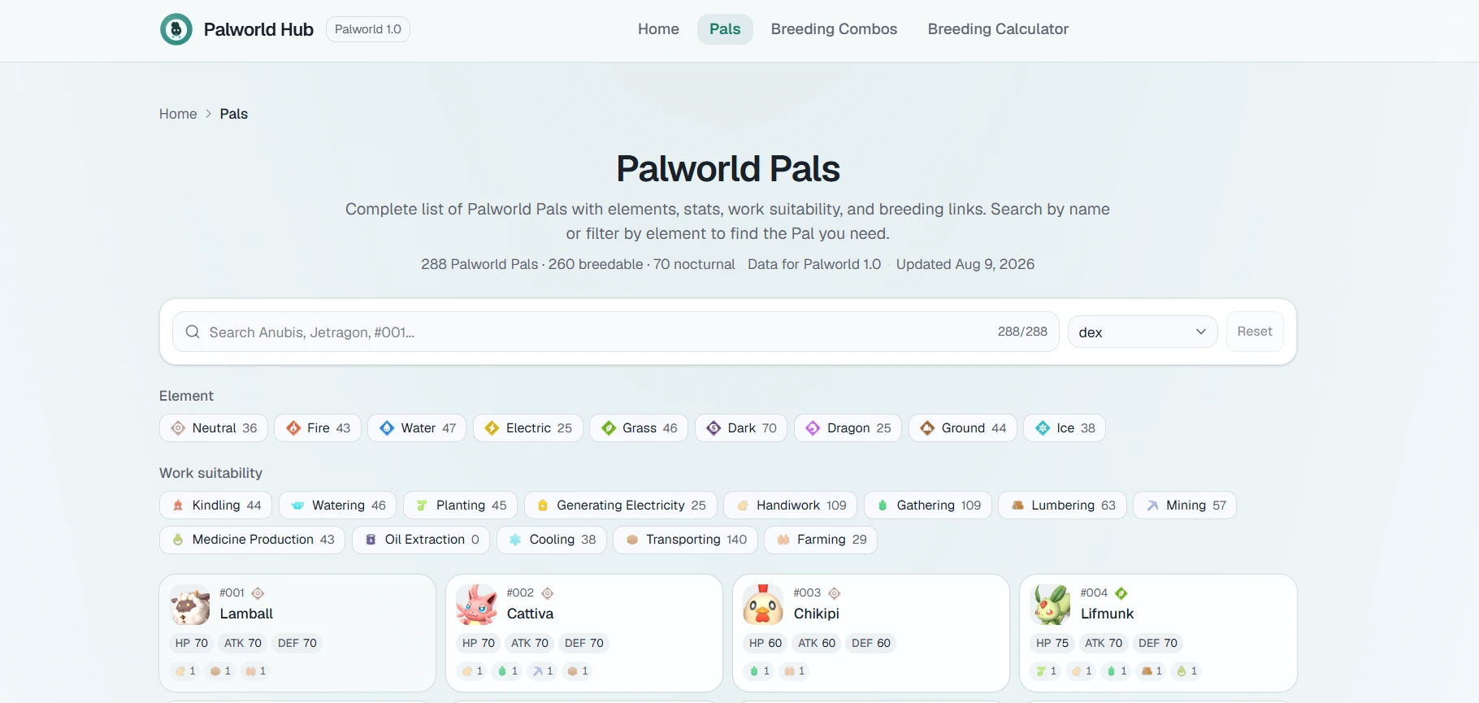This screenshot has height=703, width=1479.
Task: Open the dex sort dropdown
Action: click(x=1143, y=332)
